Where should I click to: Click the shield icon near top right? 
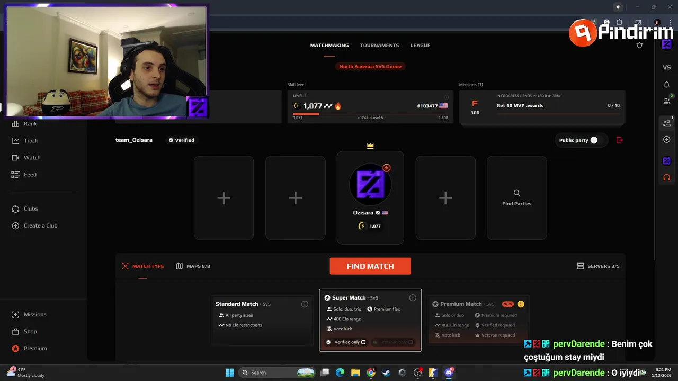coord(639,45)
